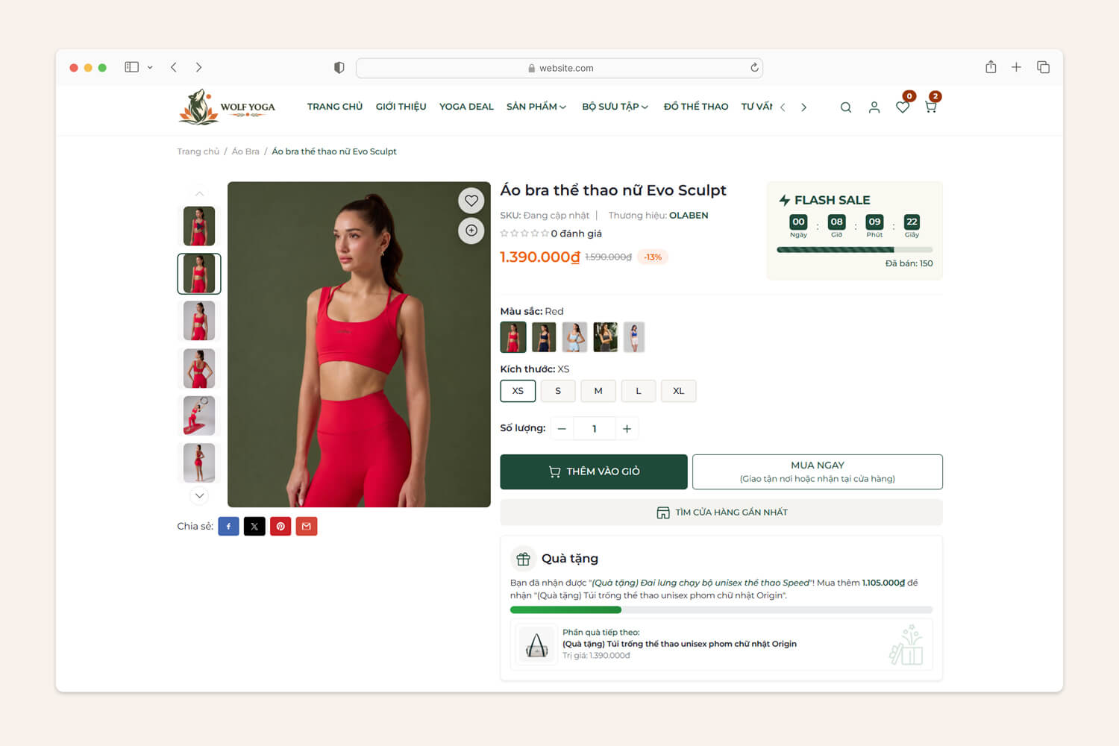Open GIỚI THIỆU menu item
1119x746 pixels.
pos(401,107)
